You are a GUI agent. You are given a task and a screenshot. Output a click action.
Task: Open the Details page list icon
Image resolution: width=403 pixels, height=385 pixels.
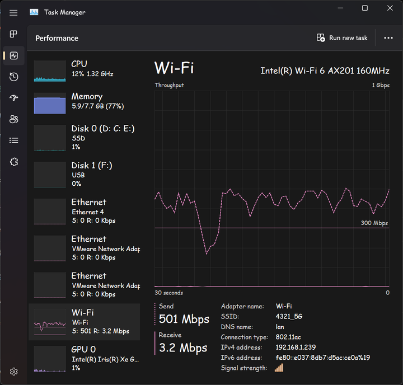click(x=13, y=140)
